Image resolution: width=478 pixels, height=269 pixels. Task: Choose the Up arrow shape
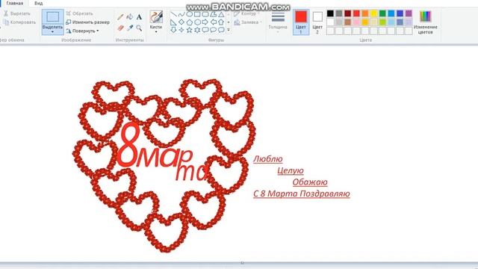[x=221, y=22]
